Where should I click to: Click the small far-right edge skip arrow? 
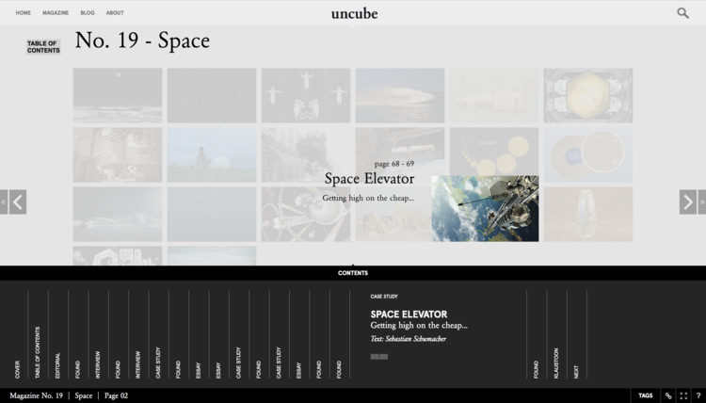pyautogui.click(x=702, y=202)
